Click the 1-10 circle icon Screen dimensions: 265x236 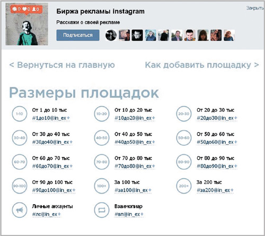[x=20, y=113]
